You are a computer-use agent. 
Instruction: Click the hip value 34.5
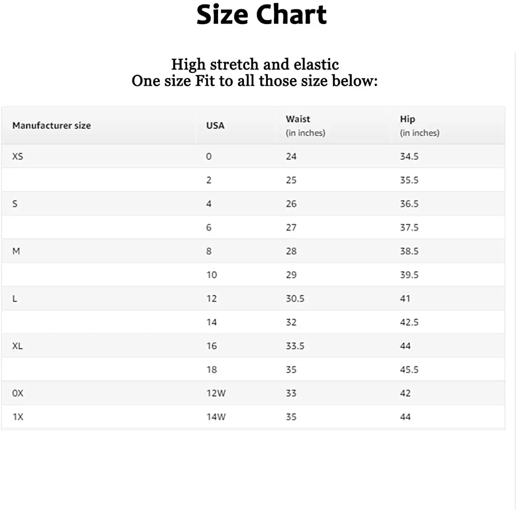409,157
